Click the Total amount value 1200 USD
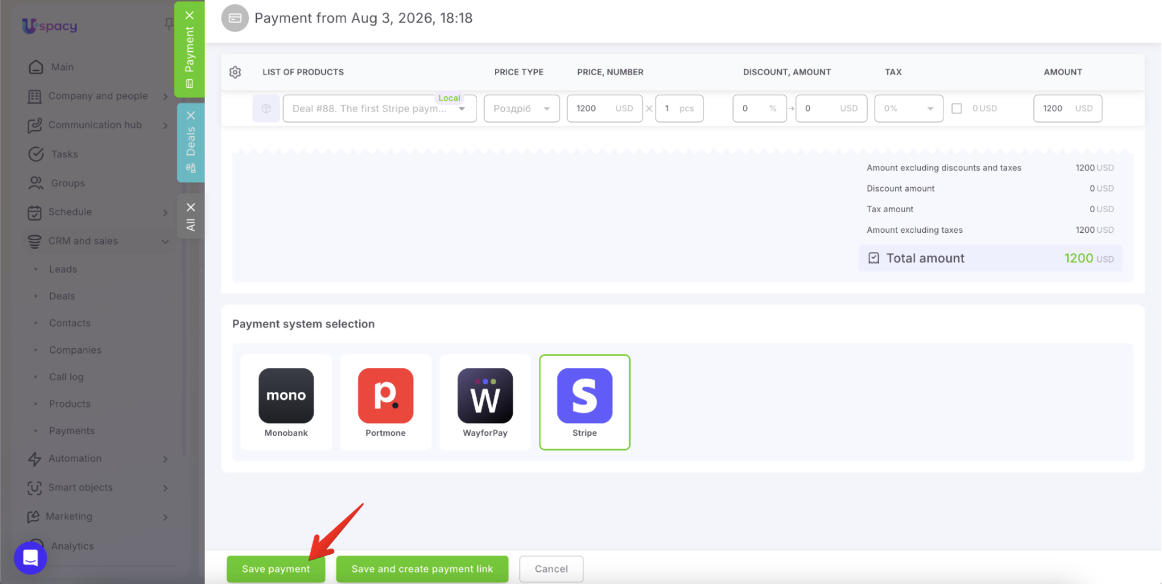The width and height of the screenshot is (1162, 584). tap(1089, 258)
